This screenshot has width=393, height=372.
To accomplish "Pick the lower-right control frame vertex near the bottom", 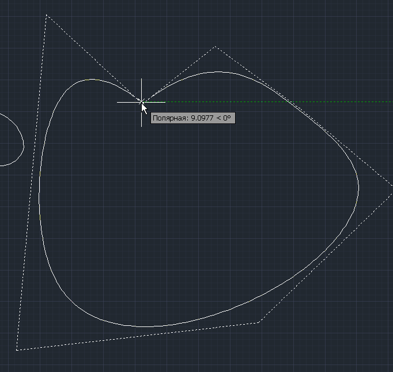I will pyautogui.click(x=259, y=322).
